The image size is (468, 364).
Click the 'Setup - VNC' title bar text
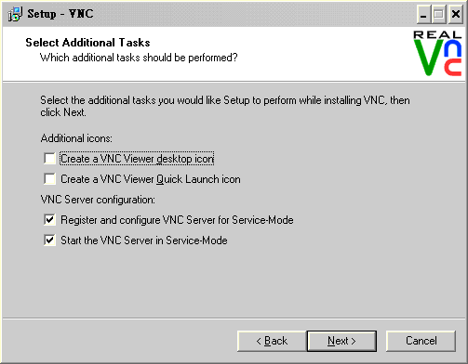(x=60, y=14)
